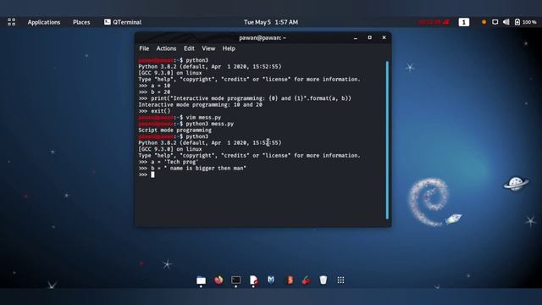The height and width of the screenshot is (305, 542).
Task: Open the Trash dock icon
Action: (x=324, y=280)
